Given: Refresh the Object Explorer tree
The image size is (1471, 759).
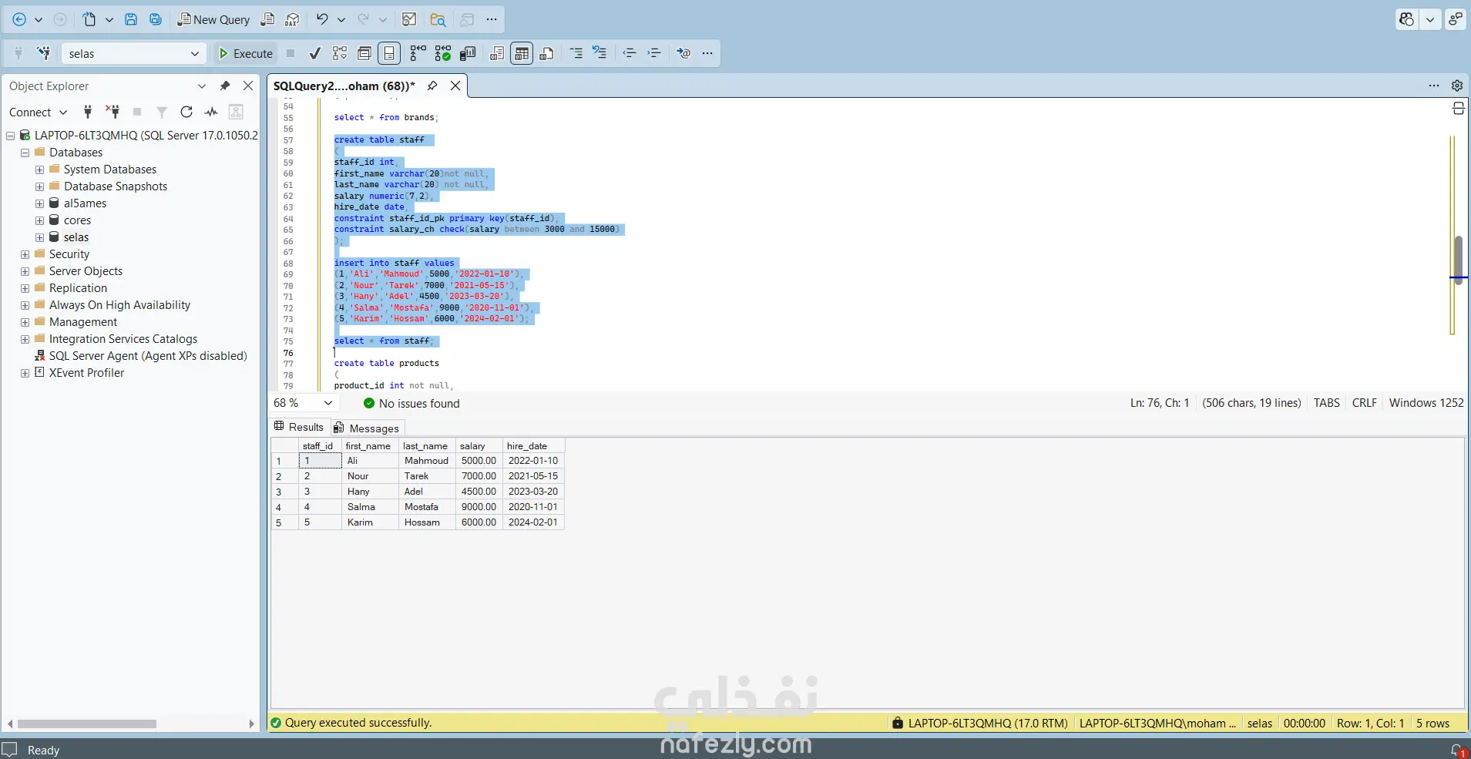Looking at the screenshot, I should 186,113.
